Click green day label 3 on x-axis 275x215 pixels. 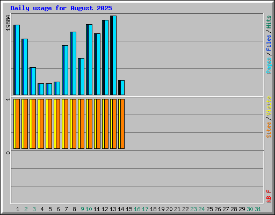click(34, 209)
